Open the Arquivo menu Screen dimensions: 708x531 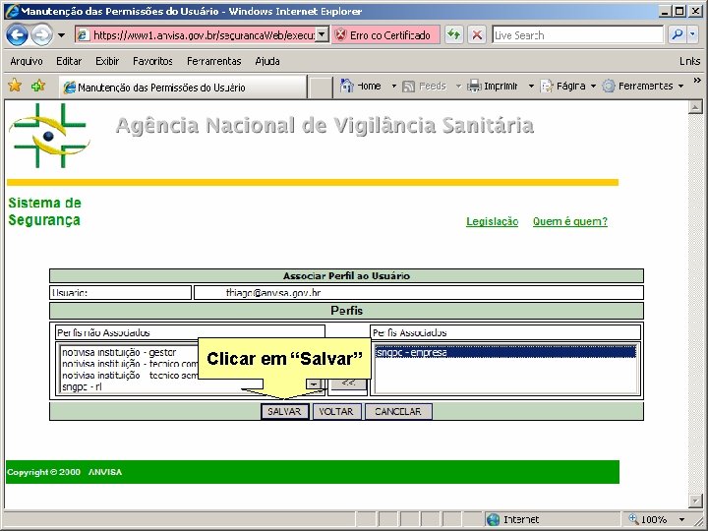[27, 61]
